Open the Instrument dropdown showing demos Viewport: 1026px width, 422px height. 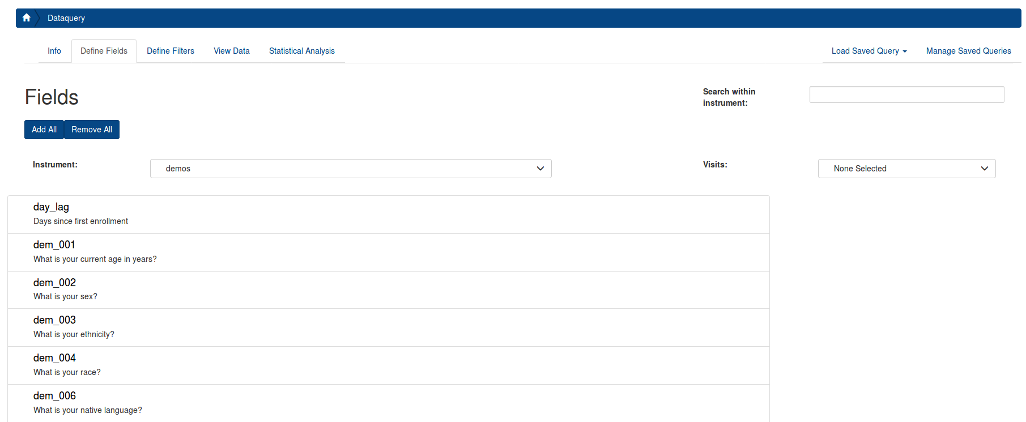tap(351, 169)
